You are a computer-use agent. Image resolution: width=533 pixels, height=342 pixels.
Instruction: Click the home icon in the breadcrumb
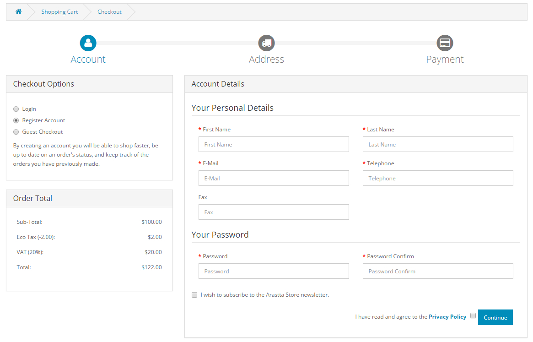(18, 11)
